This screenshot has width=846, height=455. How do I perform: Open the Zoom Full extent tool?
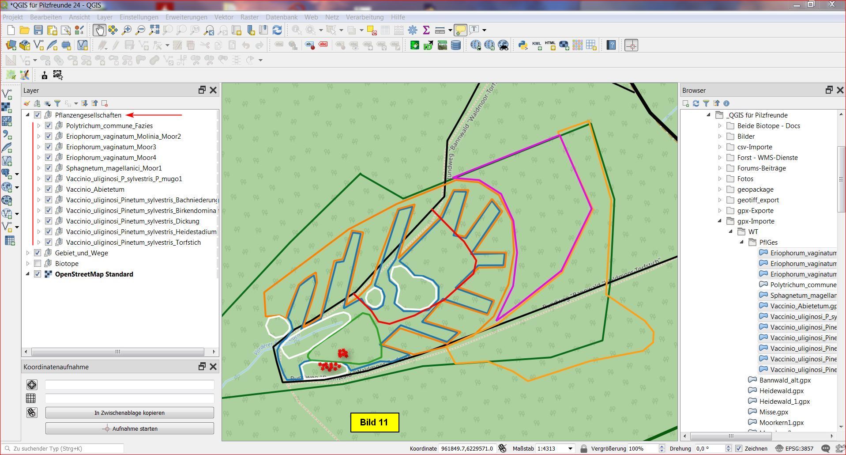[x=154, y=30]
